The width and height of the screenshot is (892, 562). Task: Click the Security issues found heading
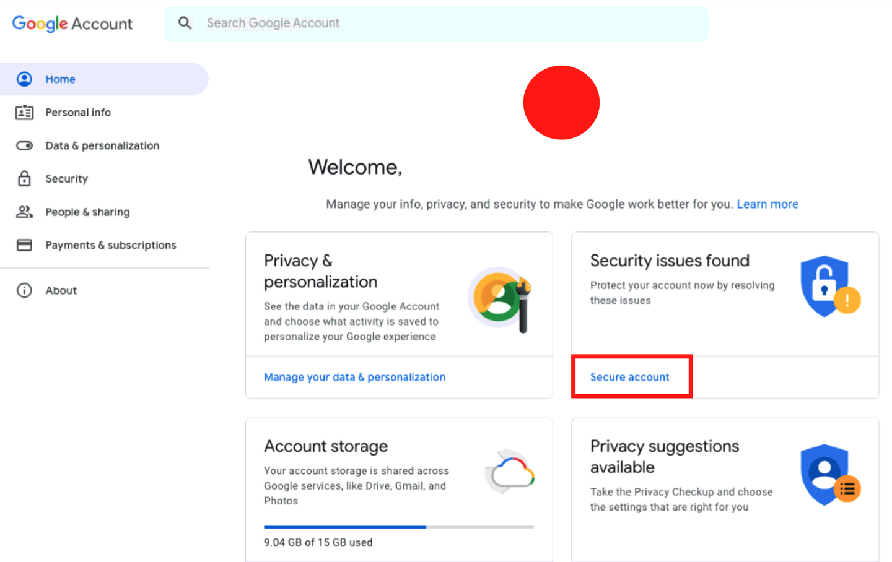670,261
